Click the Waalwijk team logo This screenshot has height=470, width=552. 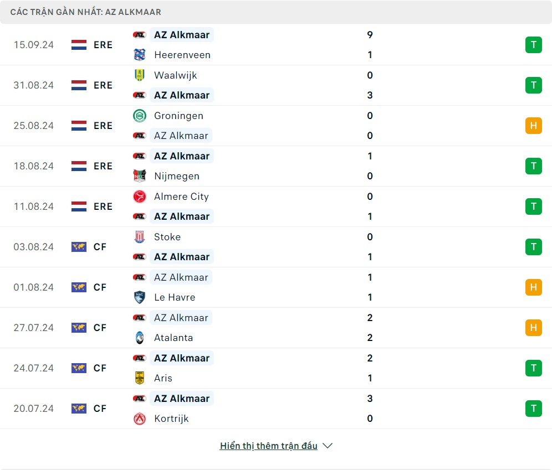139,75
